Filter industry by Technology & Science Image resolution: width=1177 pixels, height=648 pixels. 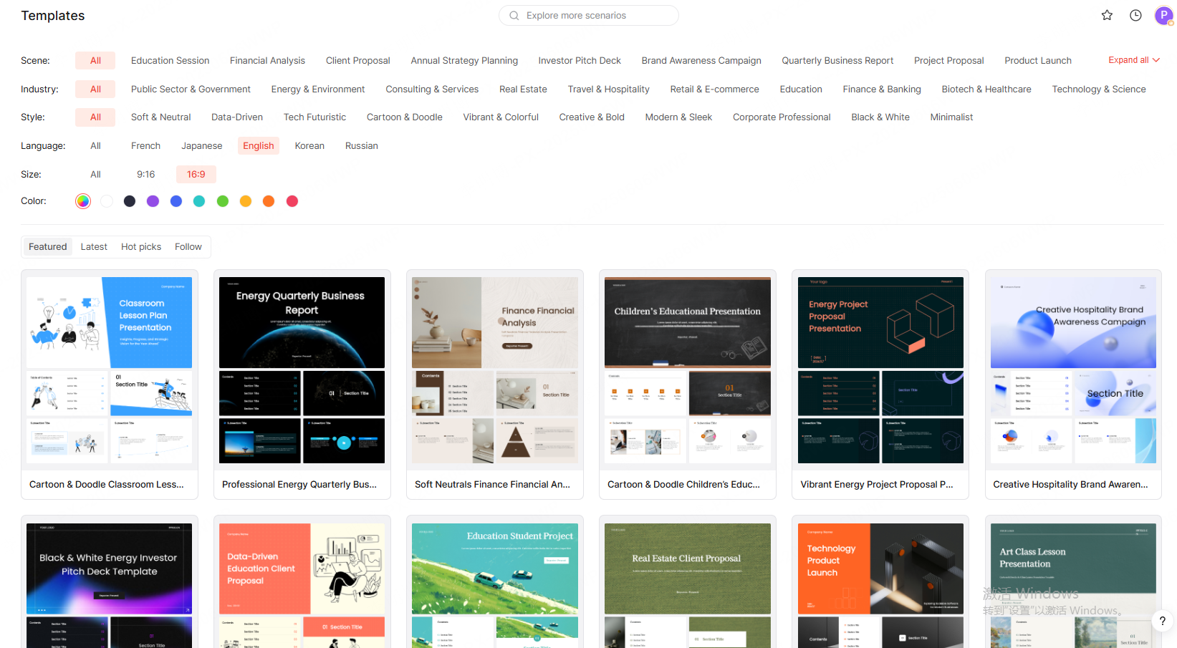coord(1098,89)
